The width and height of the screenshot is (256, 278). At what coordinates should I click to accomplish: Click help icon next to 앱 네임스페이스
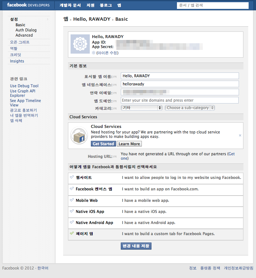click(115, 85)
